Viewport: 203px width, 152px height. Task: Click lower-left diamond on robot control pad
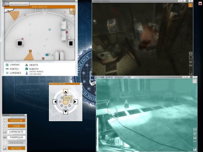tap(62, 106)
